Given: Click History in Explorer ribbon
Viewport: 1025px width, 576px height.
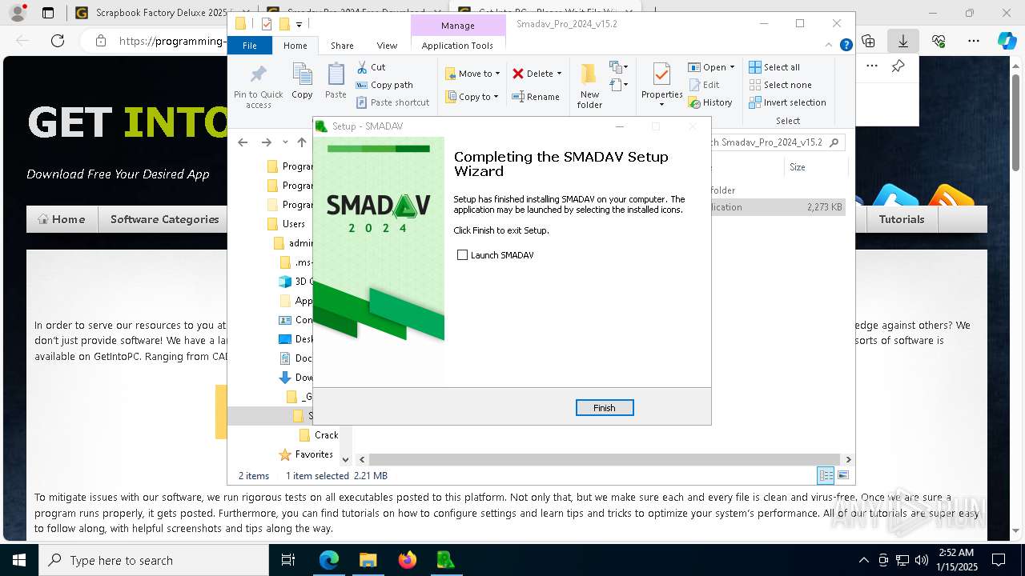Looking at the screenshot, I should [x=710, y=102].
